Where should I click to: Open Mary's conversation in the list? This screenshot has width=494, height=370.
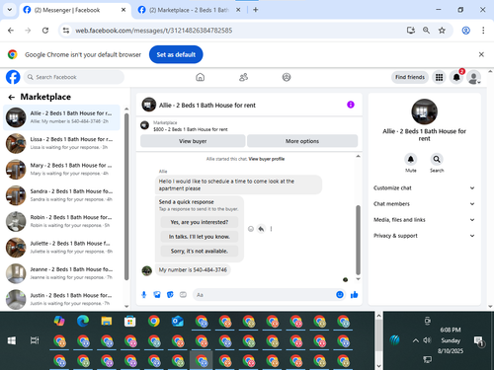pyautogui.click(x=61, y=170)
